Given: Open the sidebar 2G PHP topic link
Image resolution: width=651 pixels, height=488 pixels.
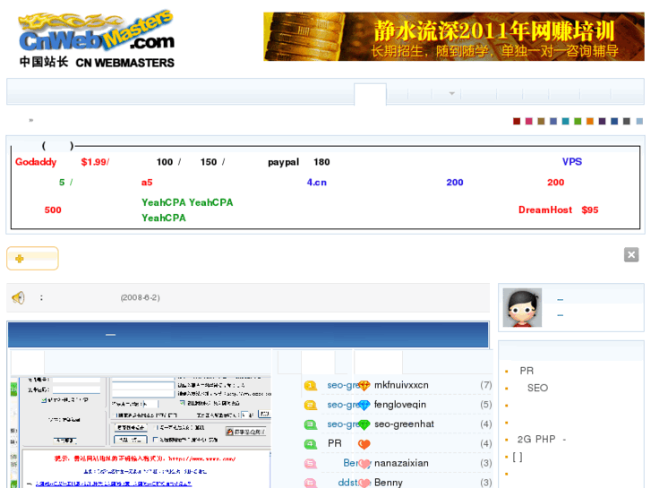Looking at the screenshot, I should [542, 440].
